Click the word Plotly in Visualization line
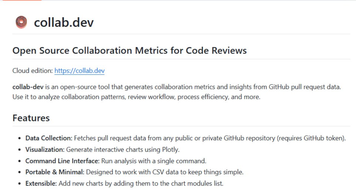Image resolution: width=356 pixels, height=195 pixels. click(x=170, y=150)
